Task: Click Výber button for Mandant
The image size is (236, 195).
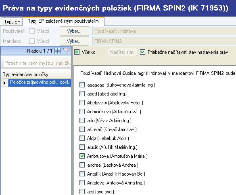Action: coord(74,41)
